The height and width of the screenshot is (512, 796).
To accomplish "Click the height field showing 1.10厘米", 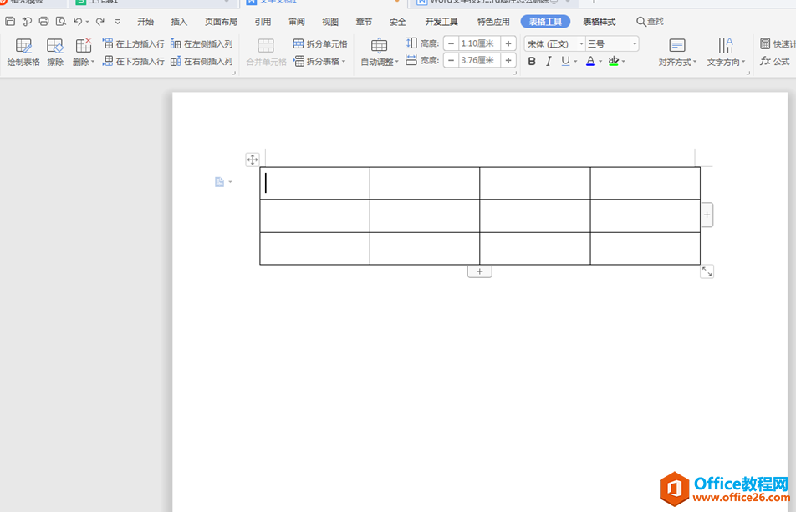I will coord(479,43).
